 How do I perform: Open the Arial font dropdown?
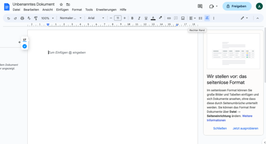tap(96, 18)
